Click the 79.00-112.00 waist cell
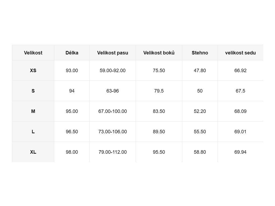 [x=113, y=152]
